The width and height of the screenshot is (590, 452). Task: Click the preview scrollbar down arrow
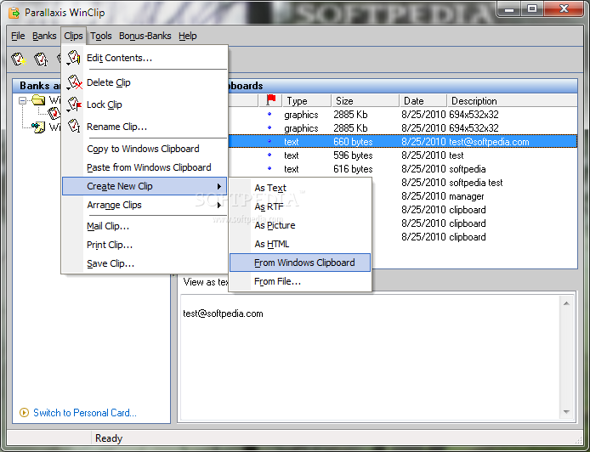pyautogui.click(x=566, y=412)
